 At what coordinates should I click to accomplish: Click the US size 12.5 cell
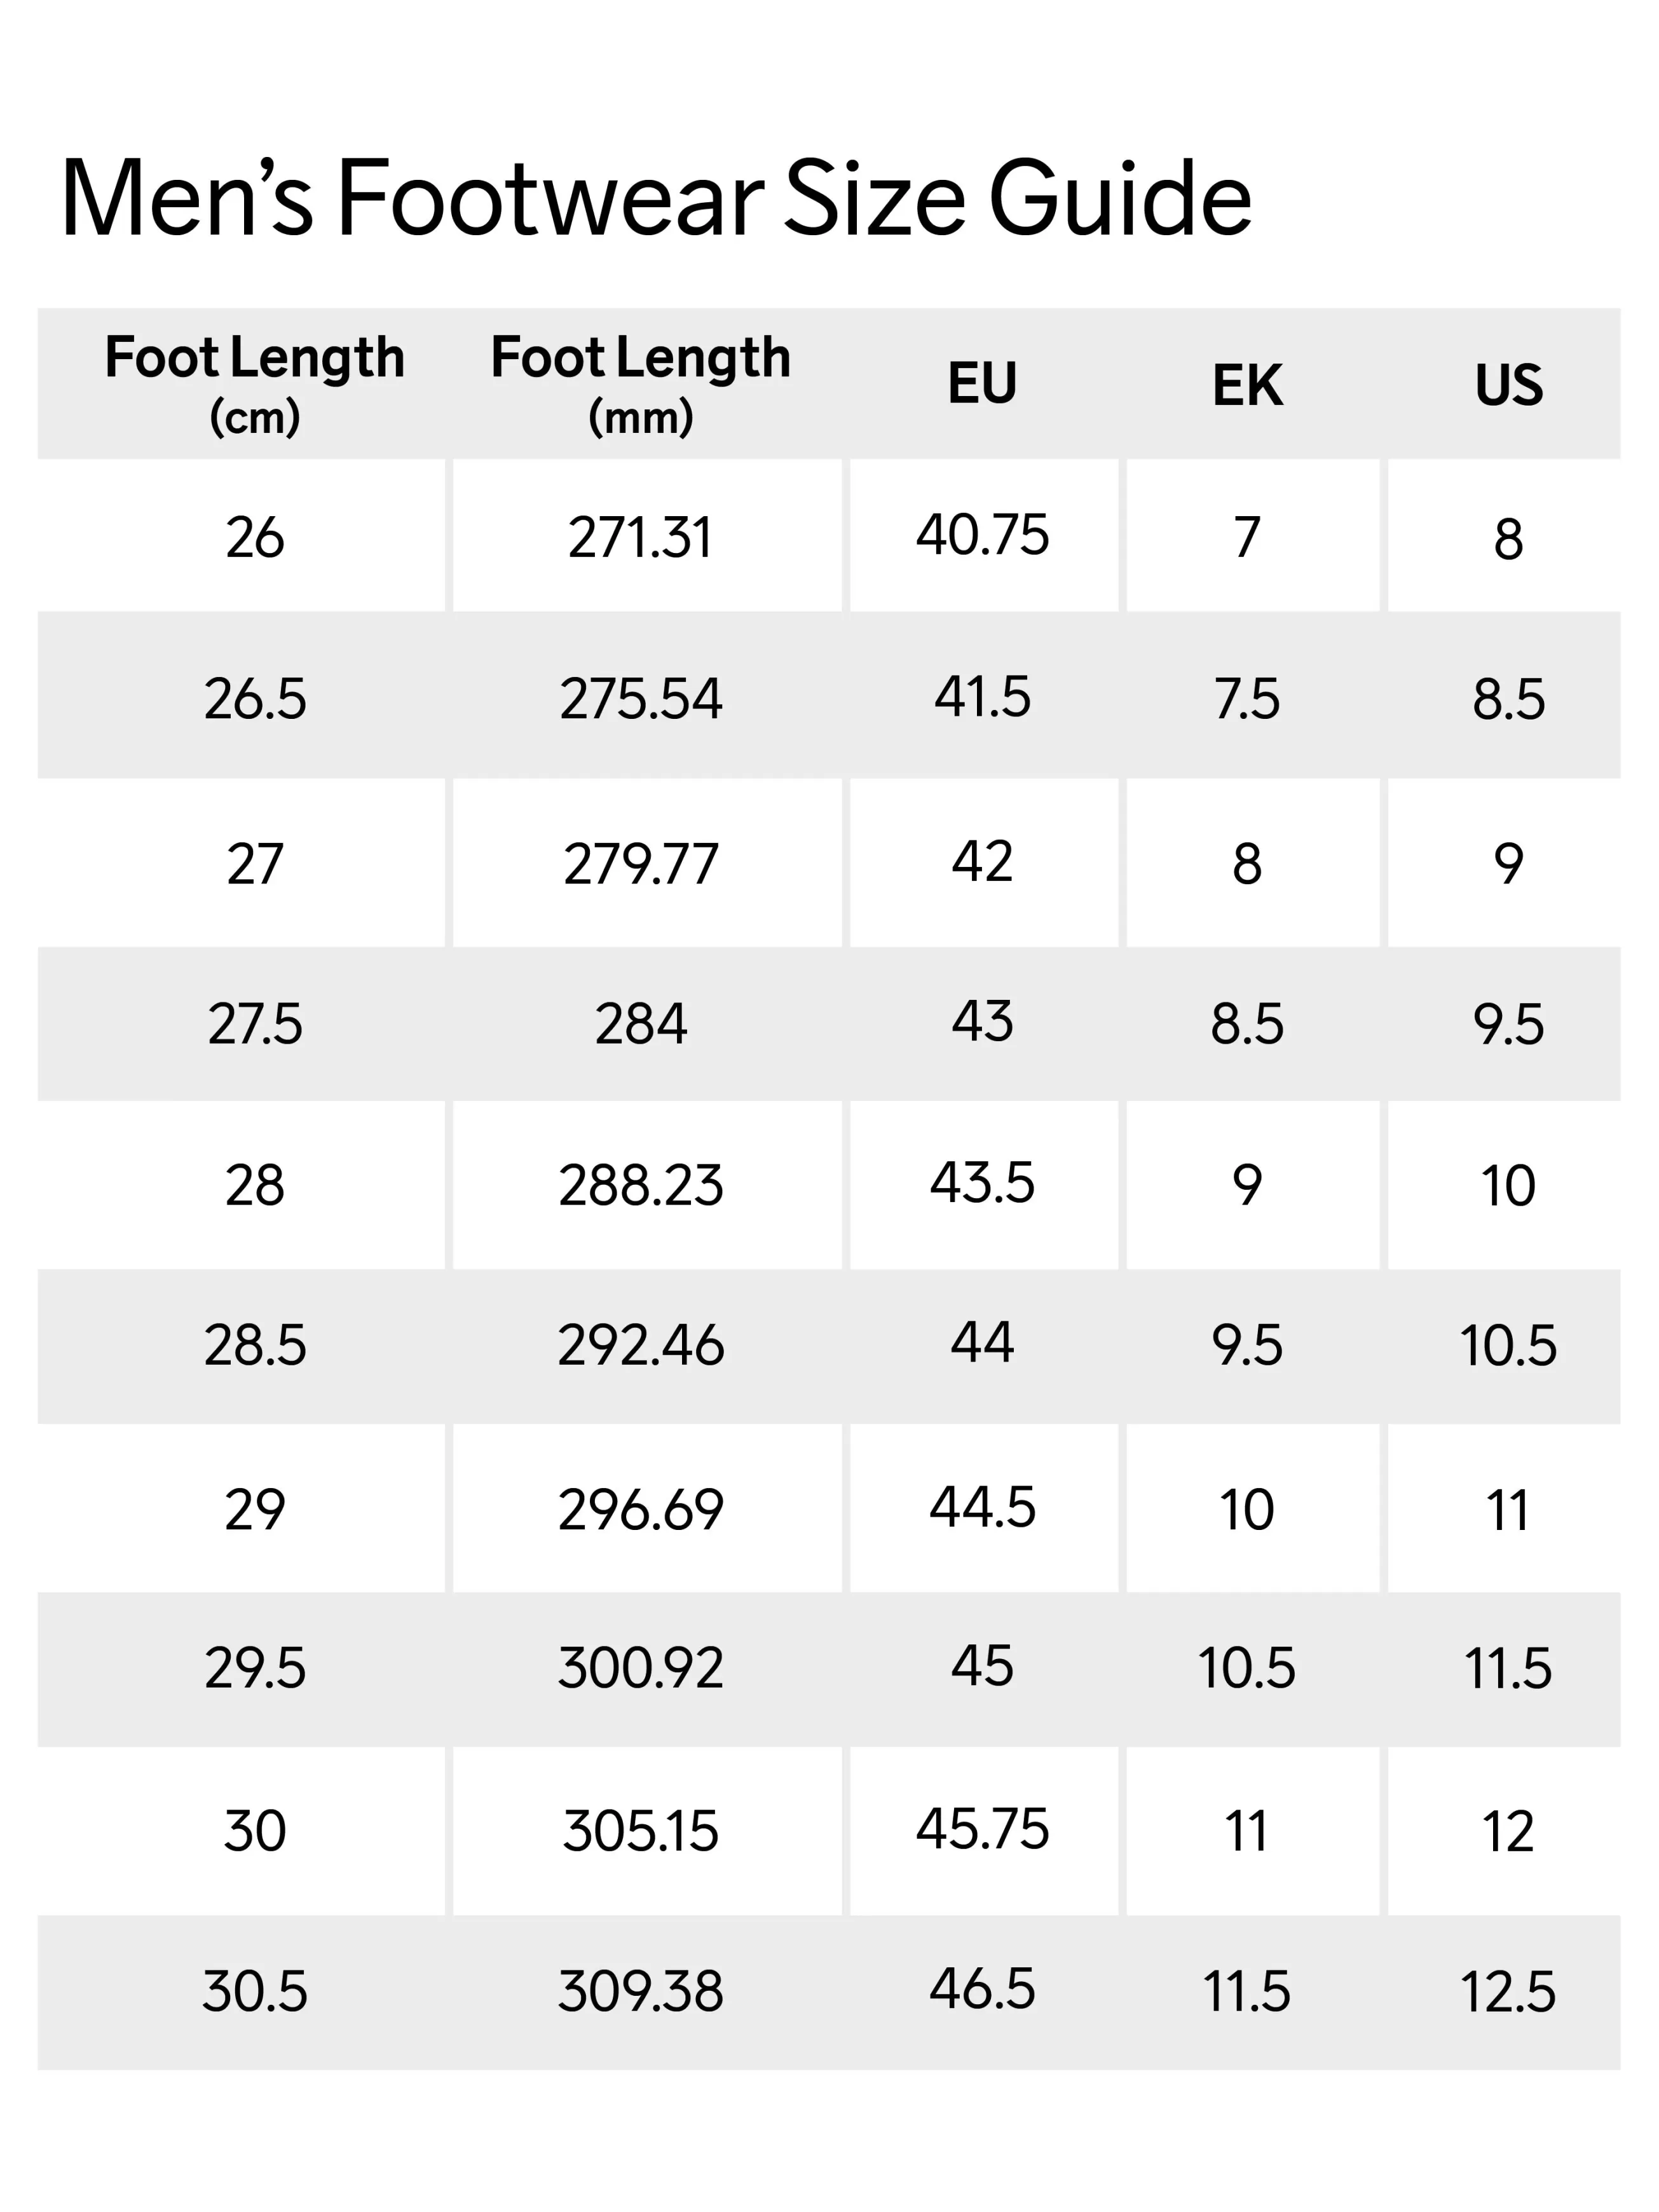point(1508,1991)
